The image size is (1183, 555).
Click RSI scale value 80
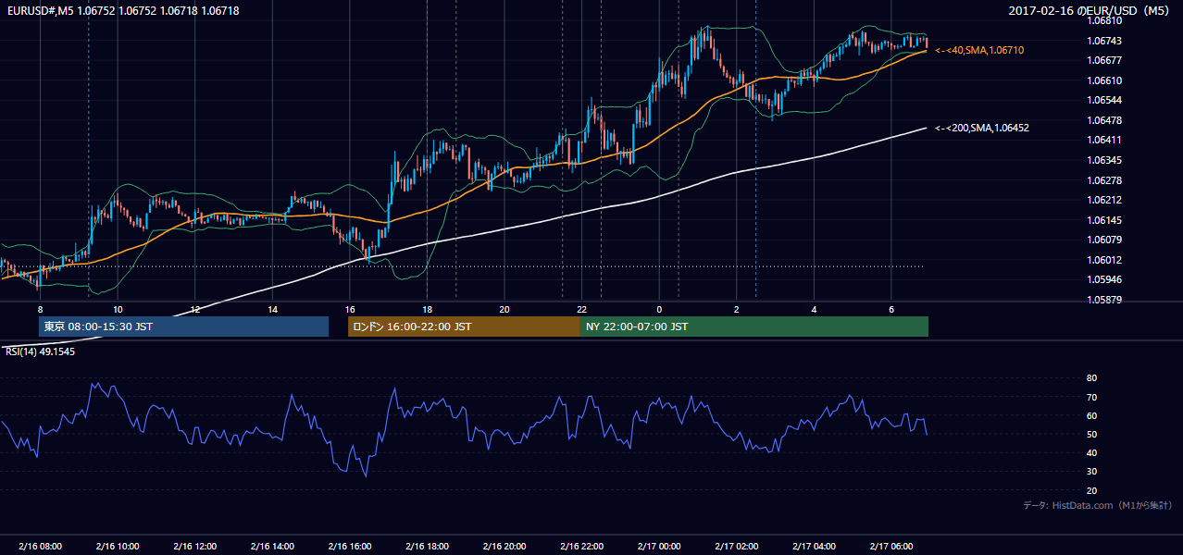click(x=1091, y=378)
